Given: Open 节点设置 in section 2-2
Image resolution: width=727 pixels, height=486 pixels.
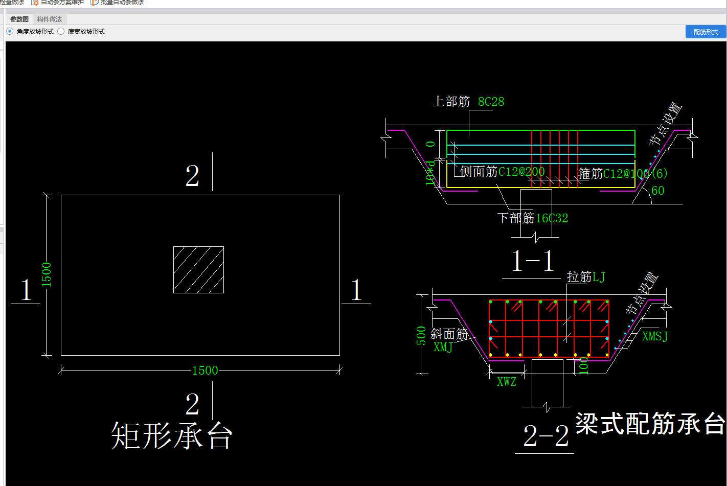Looking at the screenshot, I should [642, 293].
